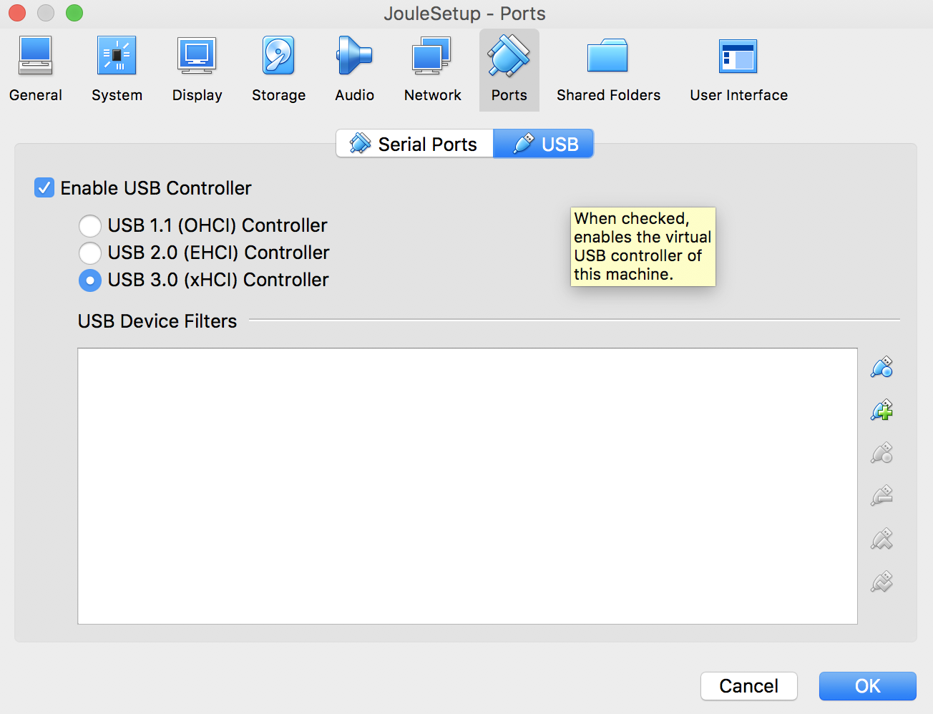The height and width of the screenshot is (714, 933).
Task: Open the Storage settings icon
Action: pos(278,68)
